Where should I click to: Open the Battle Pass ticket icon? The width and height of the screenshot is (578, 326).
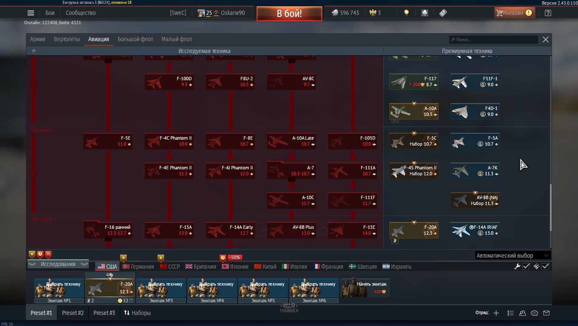443,13
